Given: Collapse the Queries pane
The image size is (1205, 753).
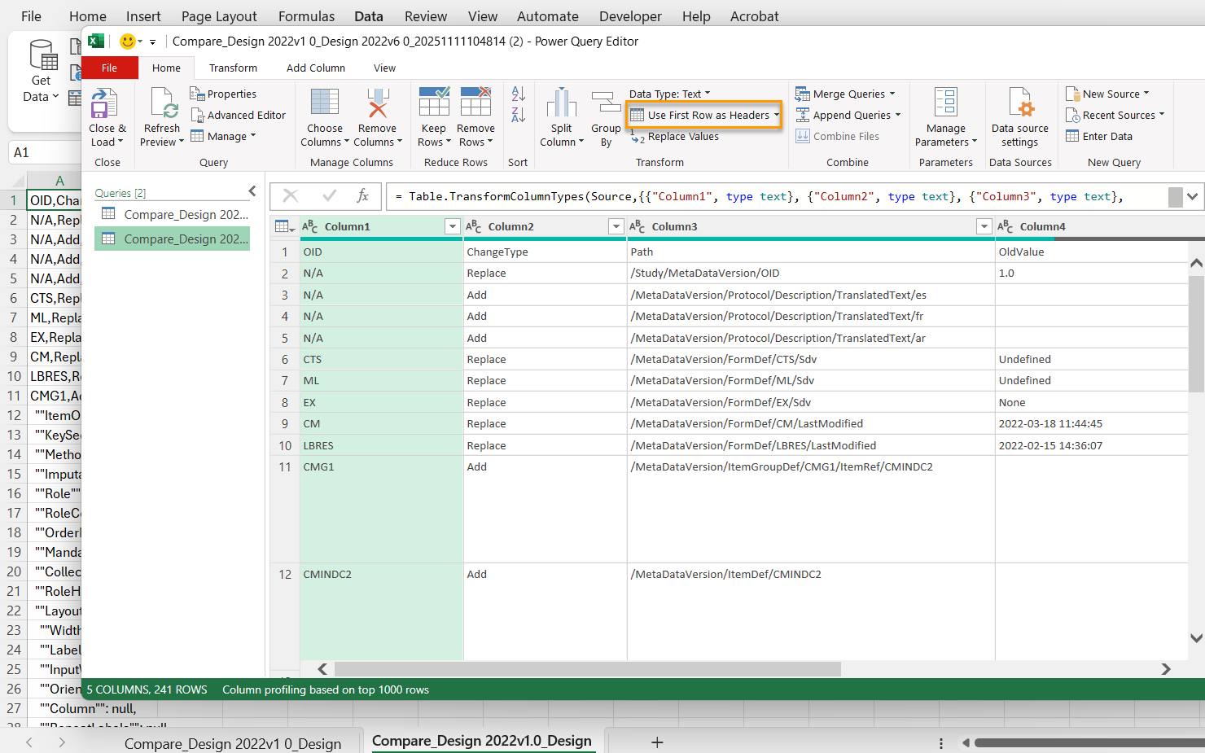Looking at the screenshot, I should click(252, 191).
